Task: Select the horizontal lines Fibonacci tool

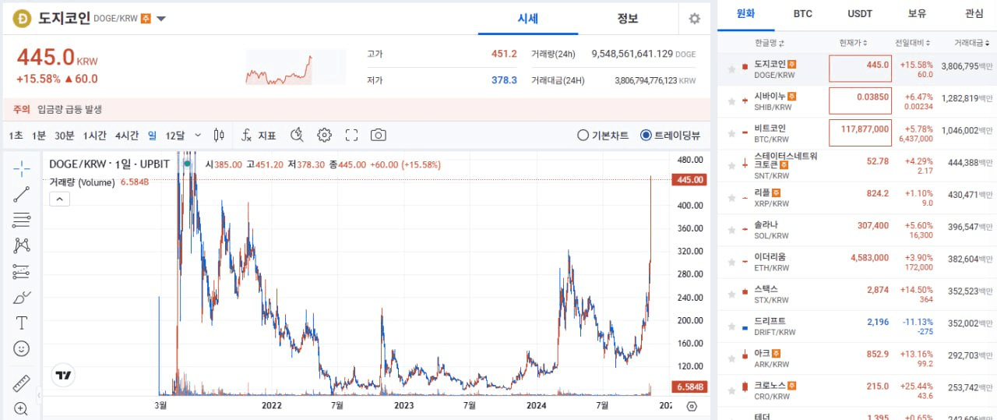Action: pos(22,221)
